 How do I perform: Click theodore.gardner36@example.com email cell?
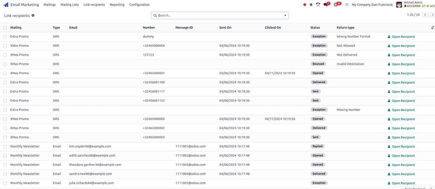pyautogui.click(x=95, y=165)
